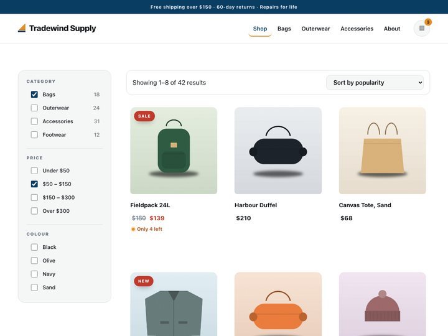The width and height of the screenshot is (448, 336).
Task: Filter by Black colour
Action: pos(34,247)
